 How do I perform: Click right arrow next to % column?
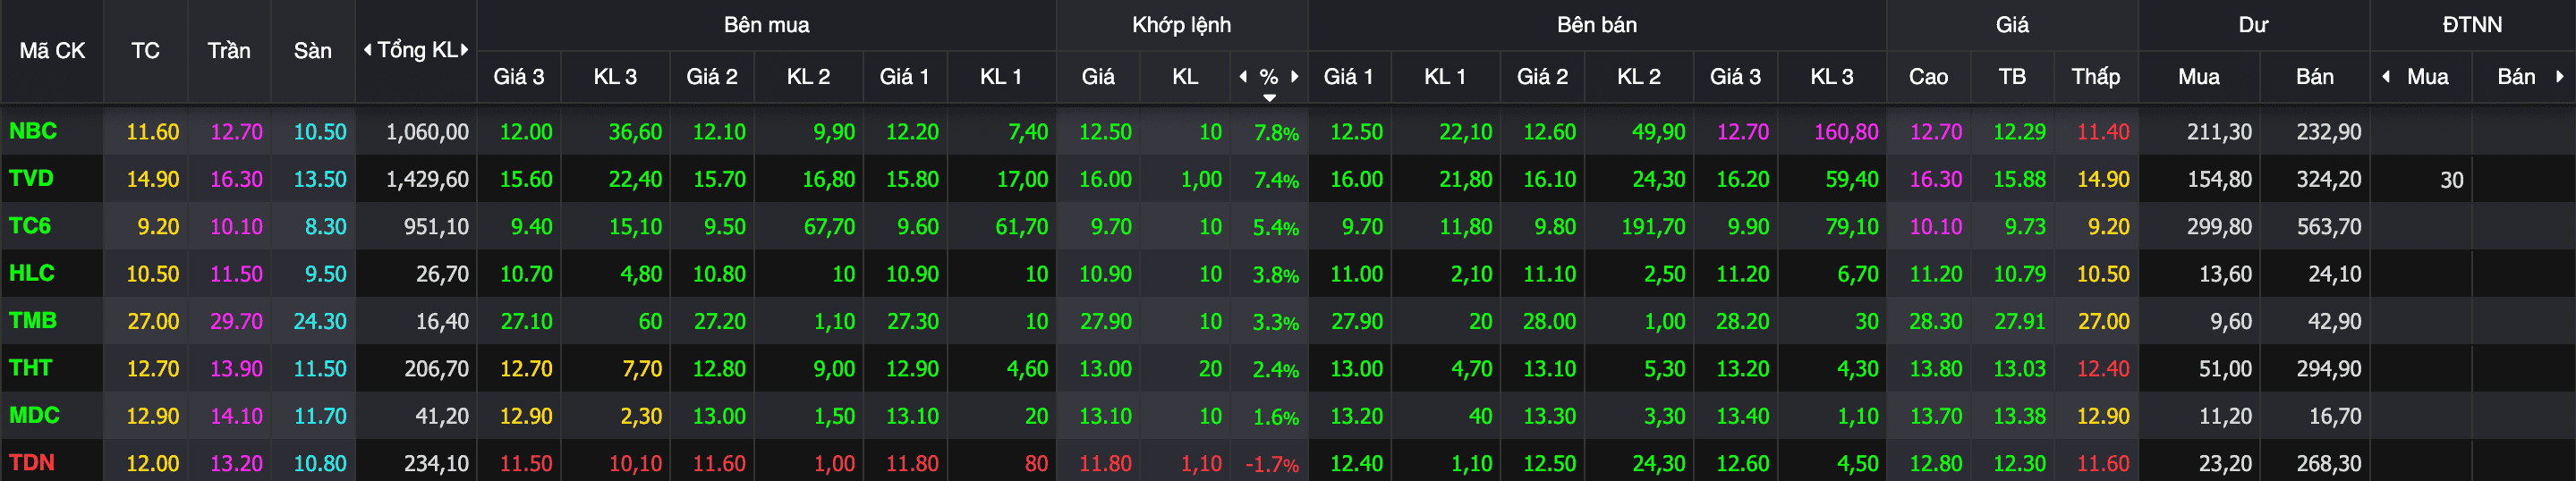point(1295,77)
